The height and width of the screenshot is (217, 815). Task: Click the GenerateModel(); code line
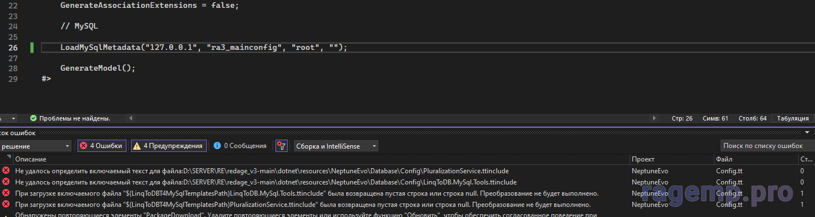[98, 68]
